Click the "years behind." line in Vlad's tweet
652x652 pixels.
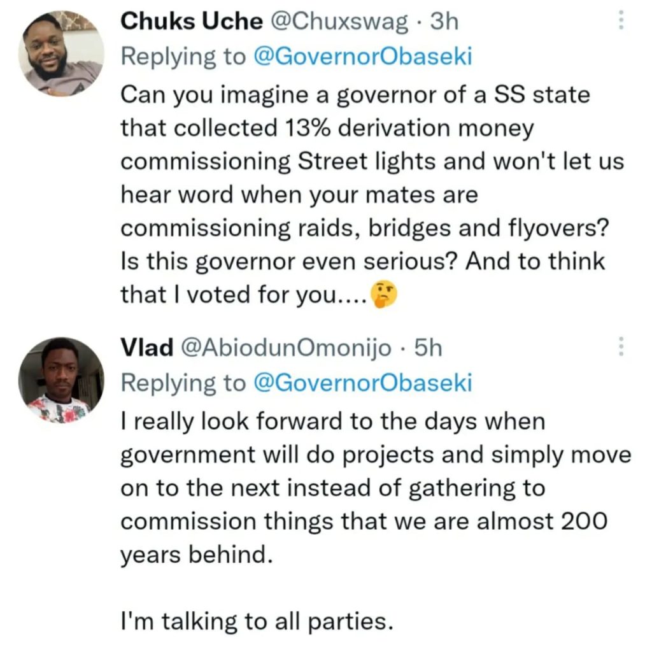pyautogui.click(x=196, y=554)
